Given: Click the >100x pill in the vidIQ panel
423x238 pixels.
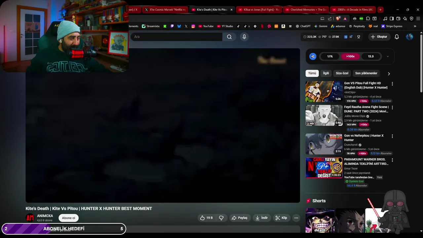Looking at the screenshot, I should click(x=350, y=57).
